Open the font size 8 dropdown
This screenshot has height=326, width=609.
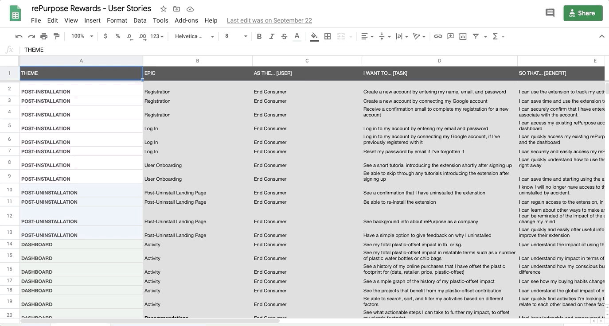click(236, 36)
